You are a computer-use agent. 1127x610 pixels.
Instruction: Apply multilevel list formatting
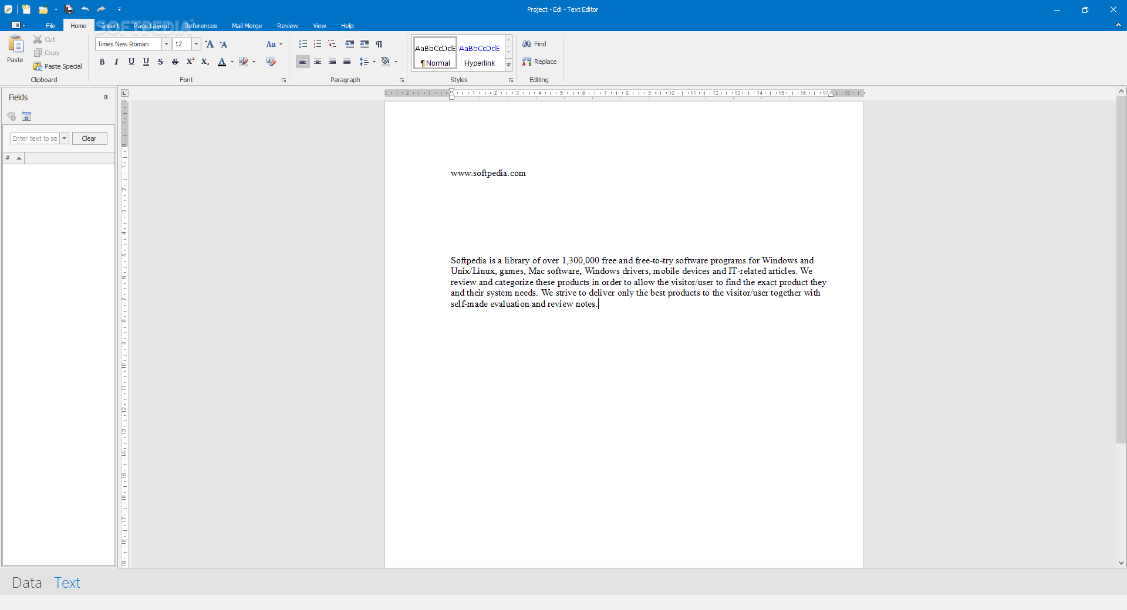pos(332,44)
